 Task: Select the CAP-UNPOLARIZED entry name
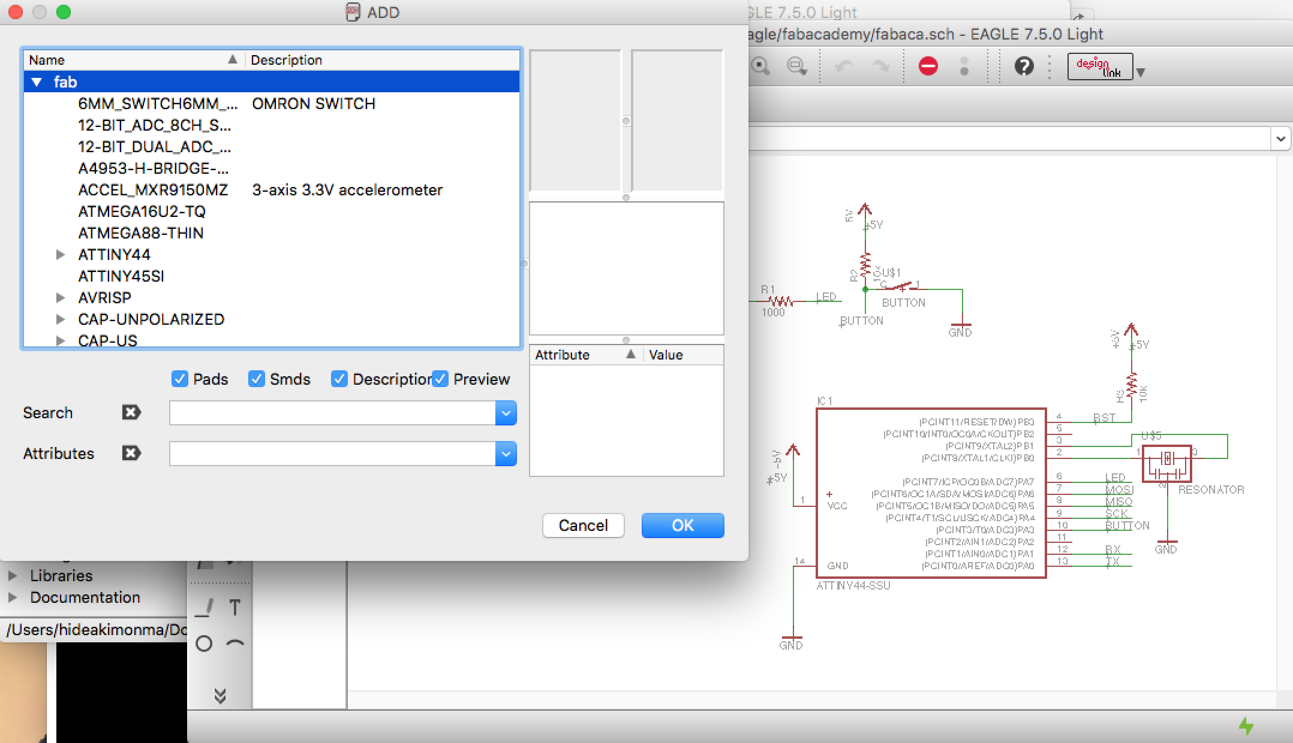coord(151,319)
